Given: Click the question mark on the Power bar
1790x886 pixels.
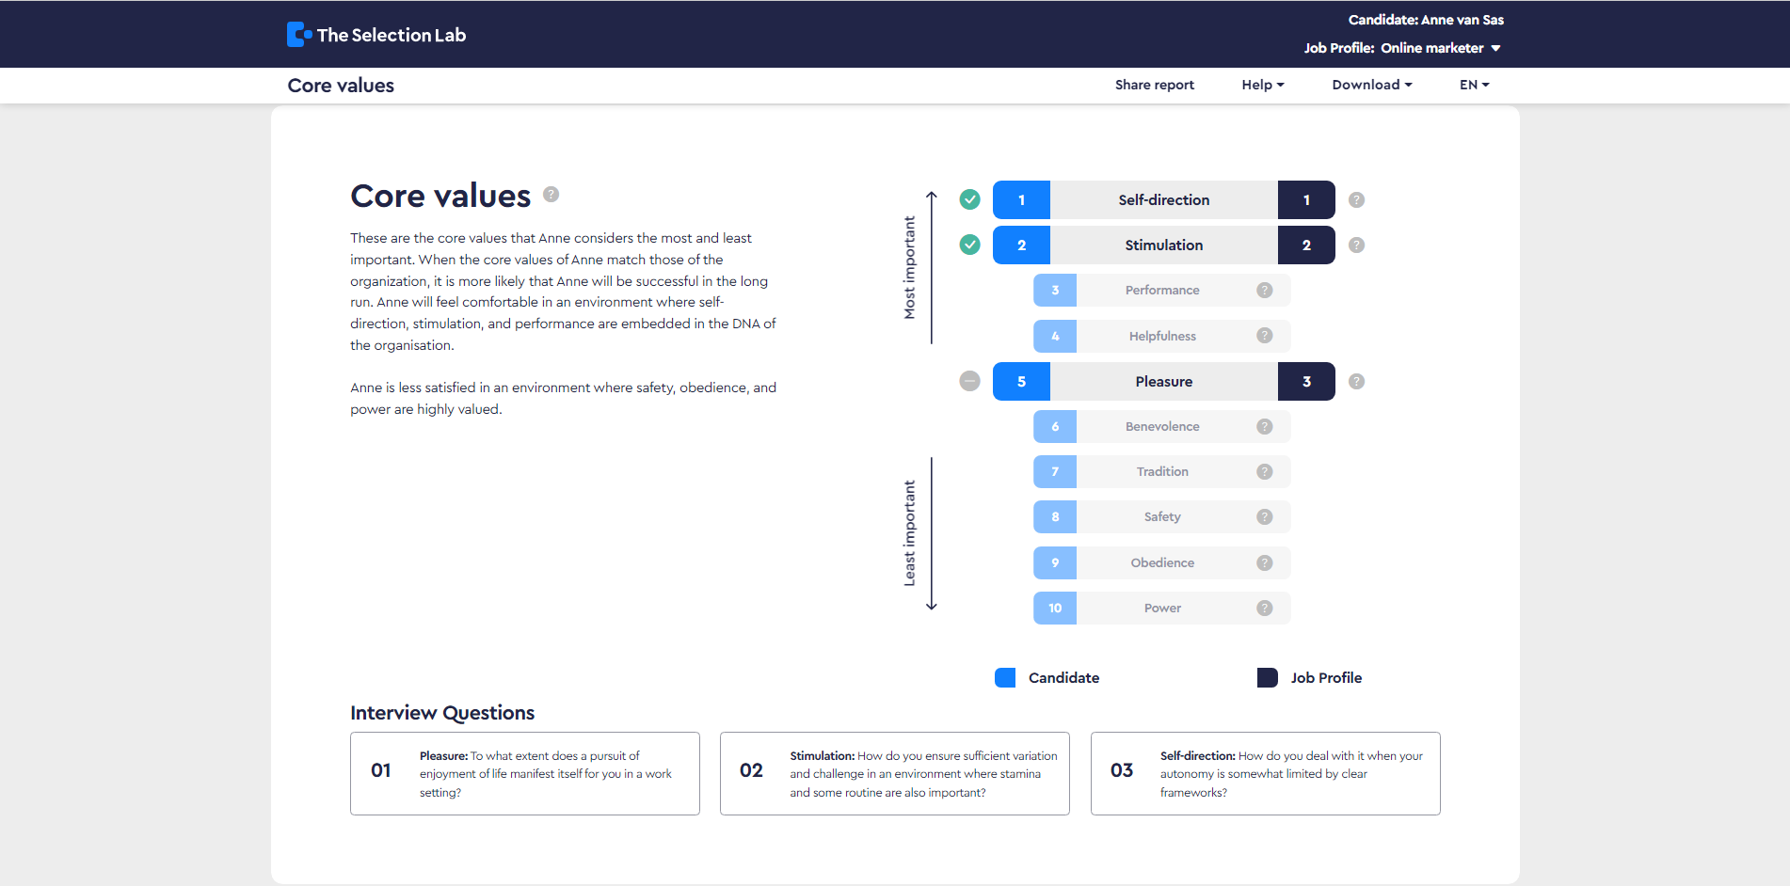Looking at the screenshot, I should tap(1264, 608).
